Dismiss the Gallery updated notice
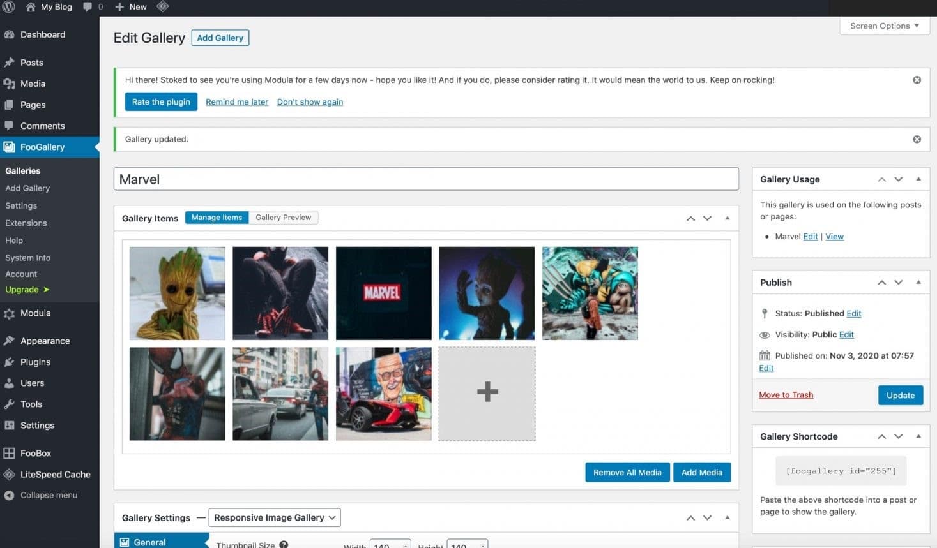 coord(917,139)
